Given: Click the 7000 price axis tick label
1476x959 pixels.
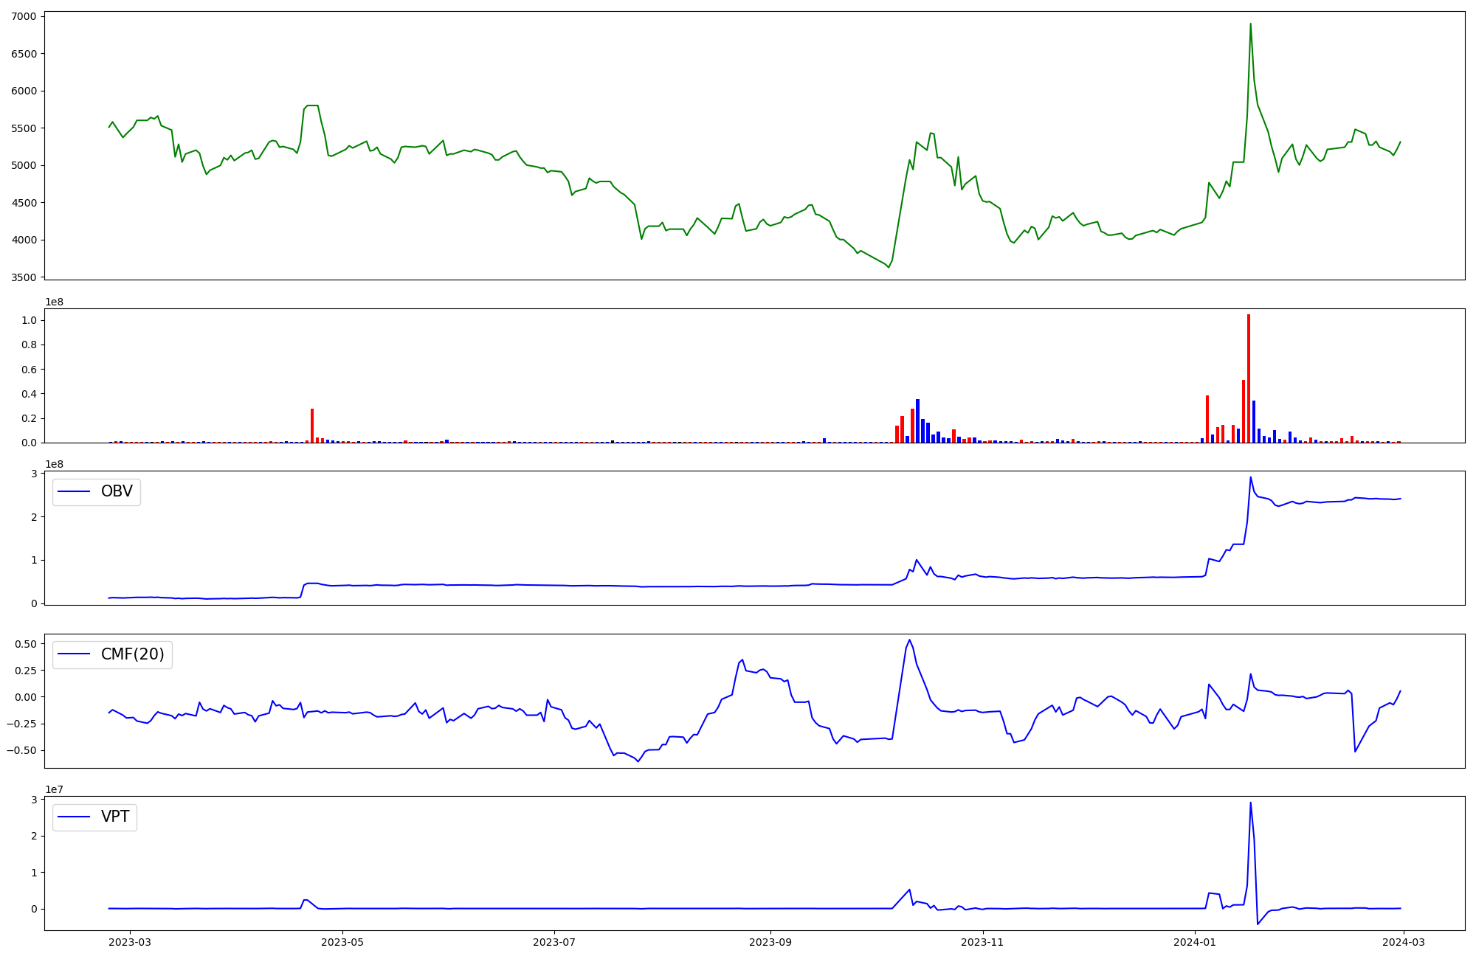Looking at the screenshot, I should [24, 16].
